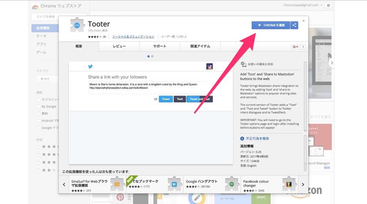Select アプリ in the sidebar
The height and width of the screenshot is (204, 367).
(41, 44)
